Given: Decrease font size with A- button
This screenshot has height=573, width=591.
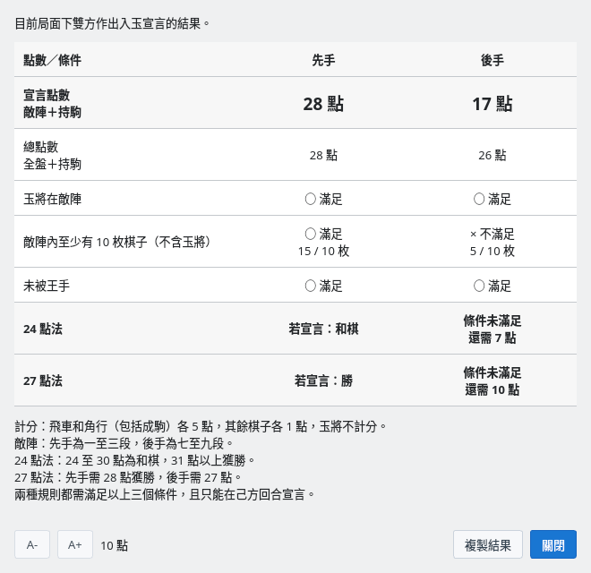Looking at the screenshot, I should 32,544.
